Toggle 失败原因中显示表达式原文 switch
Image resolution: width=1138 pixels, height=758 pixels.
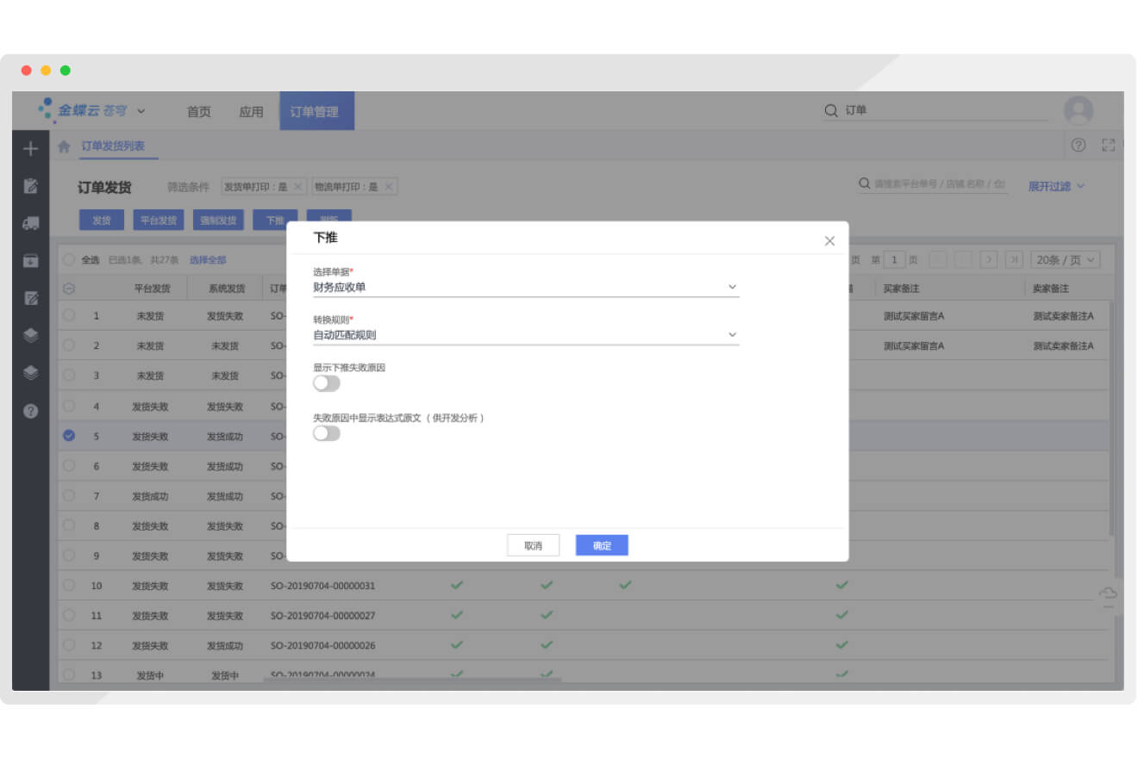pos(327,433)
